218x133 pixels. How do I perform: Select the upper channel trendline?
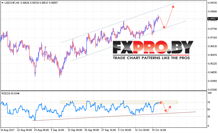tap(118, 23)
